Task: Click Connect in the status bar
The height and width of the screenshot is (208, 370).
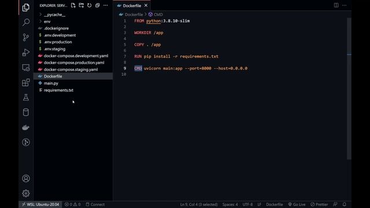Action: (95, 205)
